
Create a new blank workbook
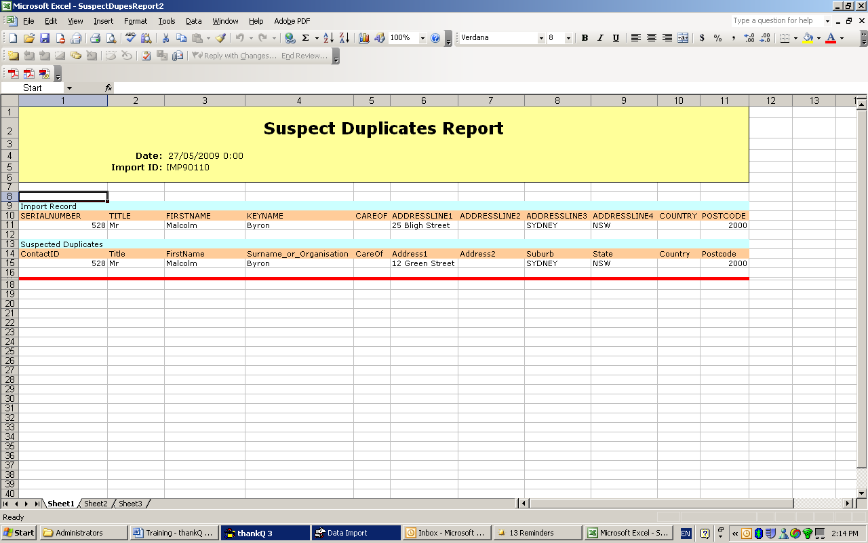(13, 38)
